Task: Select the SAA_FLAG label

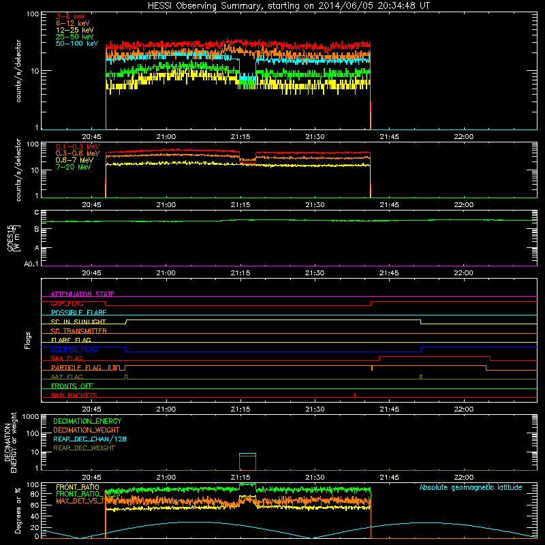Action: click(67, 358)
